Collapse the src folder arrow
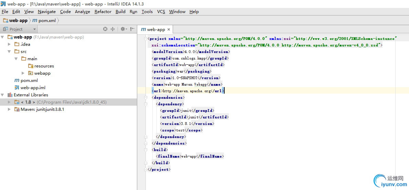This screenshot has height=190, width=409. point(9,52)
